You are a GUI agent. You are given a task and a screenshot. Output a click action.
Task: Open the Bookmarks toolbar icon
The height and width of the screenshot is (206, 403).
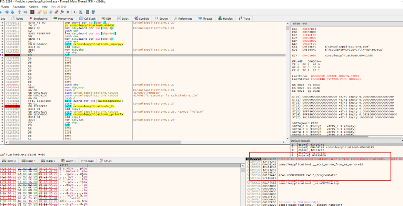(56, 12)
